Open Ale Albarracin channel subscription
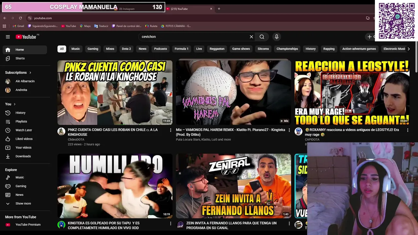418x235 pixels. 25,81
